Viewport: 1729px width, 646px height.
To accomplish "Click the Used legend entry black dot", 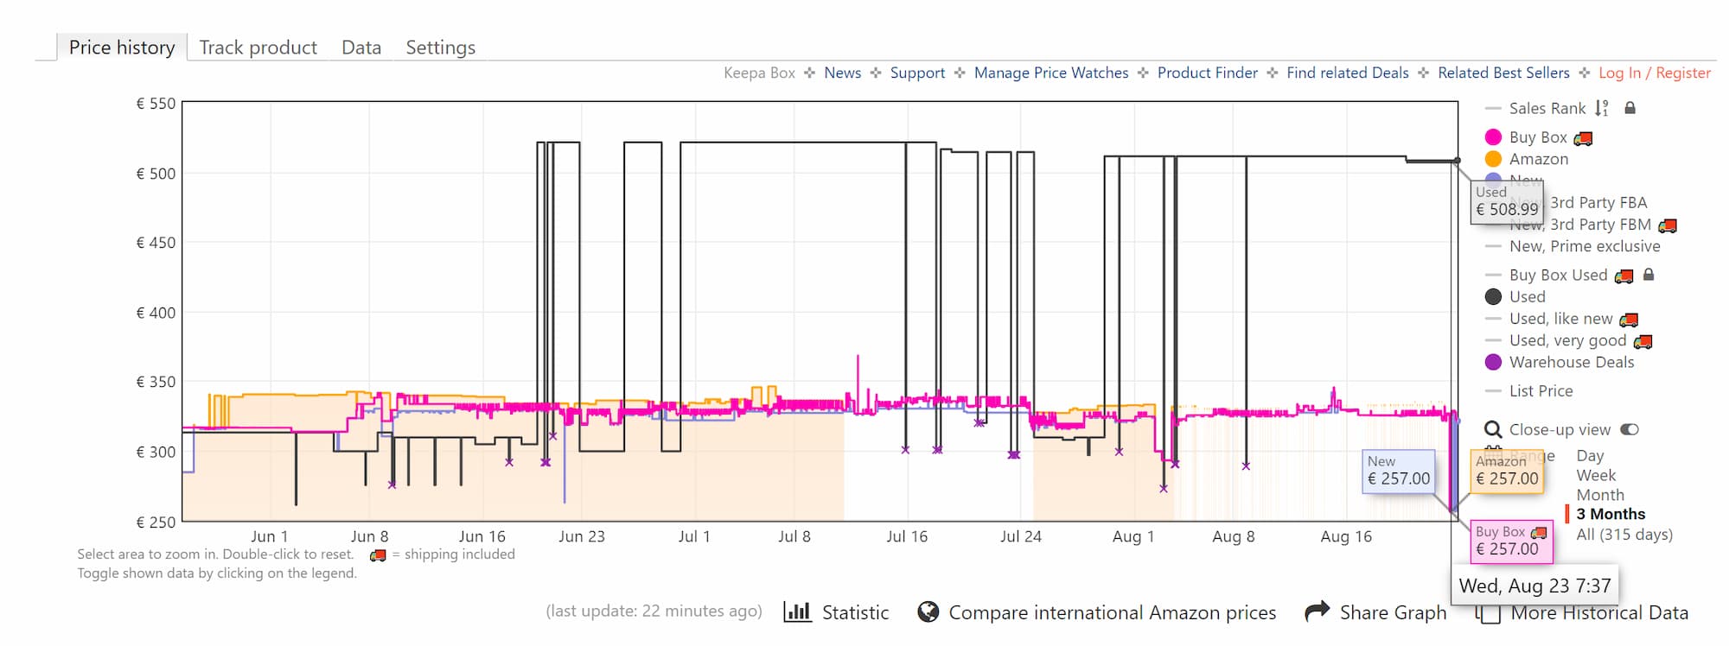I will (x=1493, y=296).
